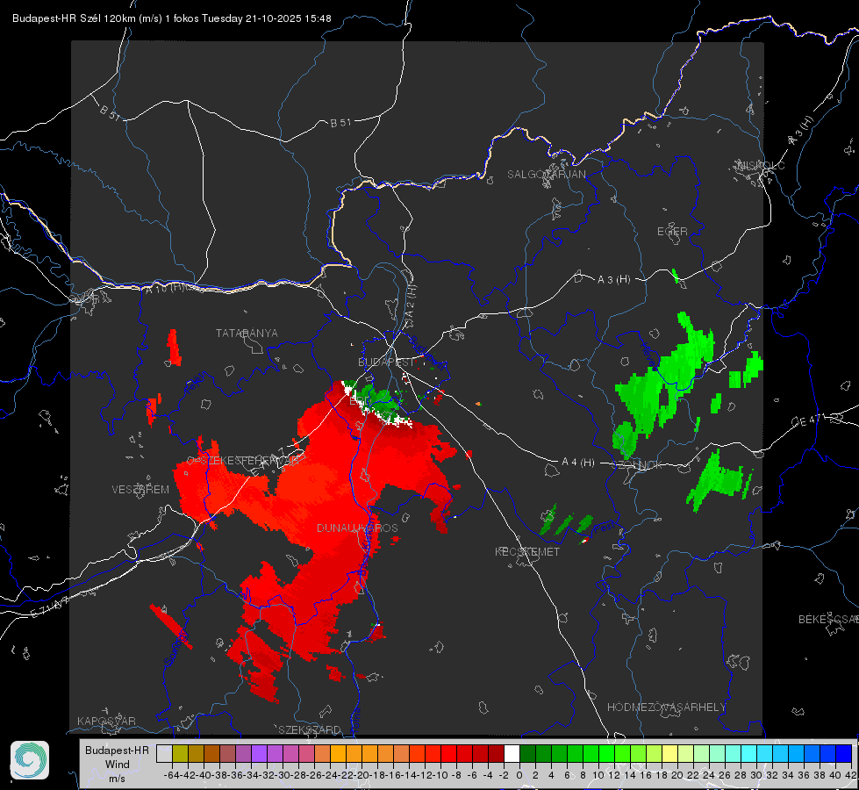Click the A 10 (H) road label
This screenshot has width=859, height=790.
point(166,287)
